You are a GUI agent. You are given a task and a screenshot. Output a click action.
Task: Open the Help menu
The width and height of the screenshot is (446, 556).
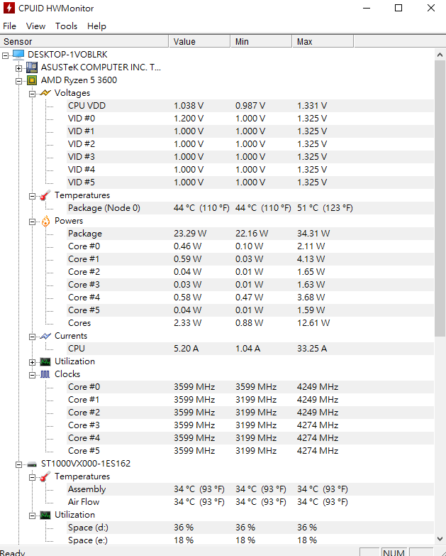tap(96, 26)
